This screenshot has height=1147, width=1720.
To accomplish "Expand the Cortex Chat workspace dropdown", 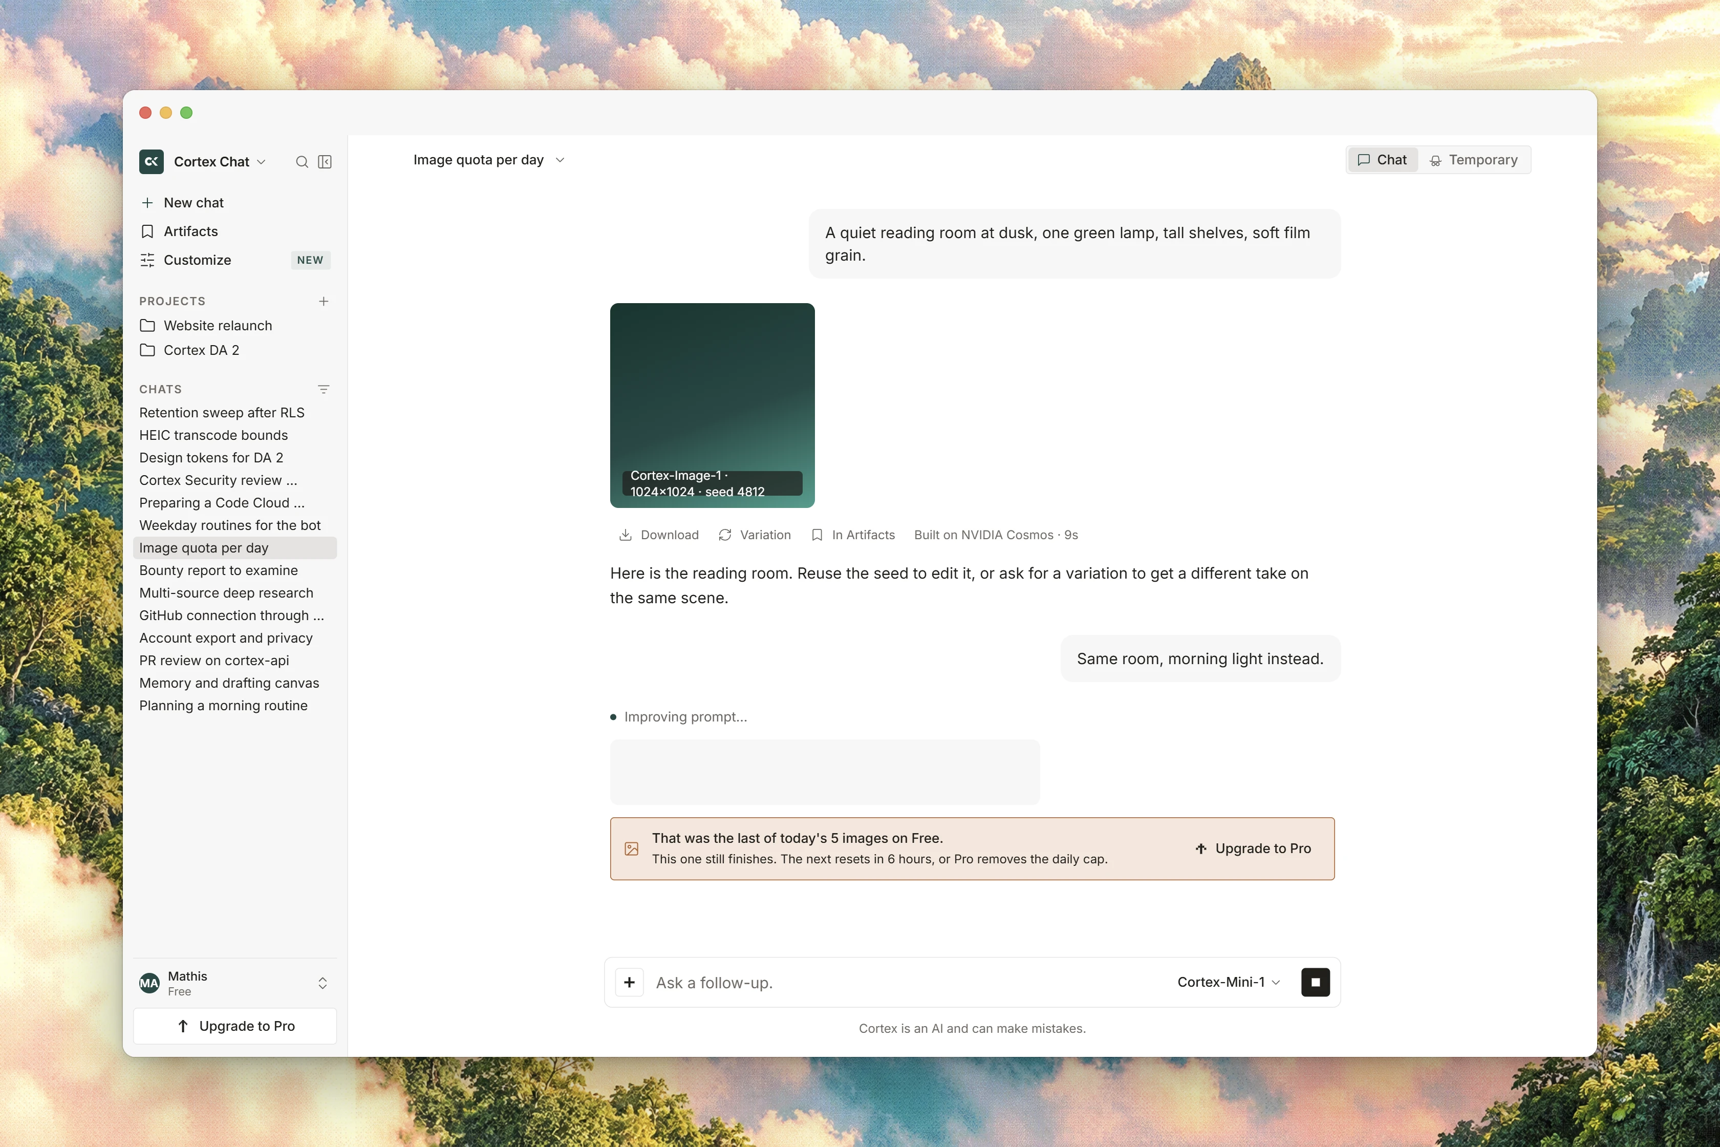I will click(x=261, y=162).
